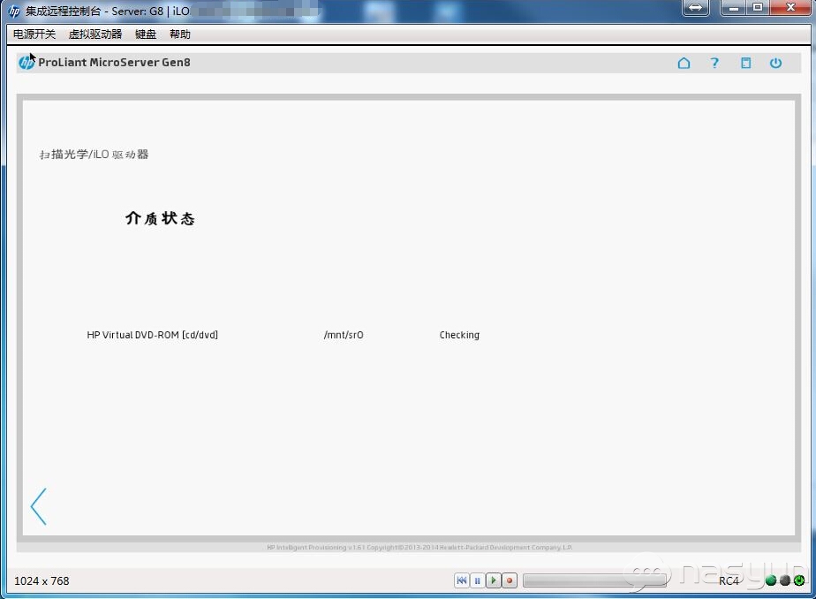Click the Checking media status text
Screen dimensions: 816x599
[459, 335]
